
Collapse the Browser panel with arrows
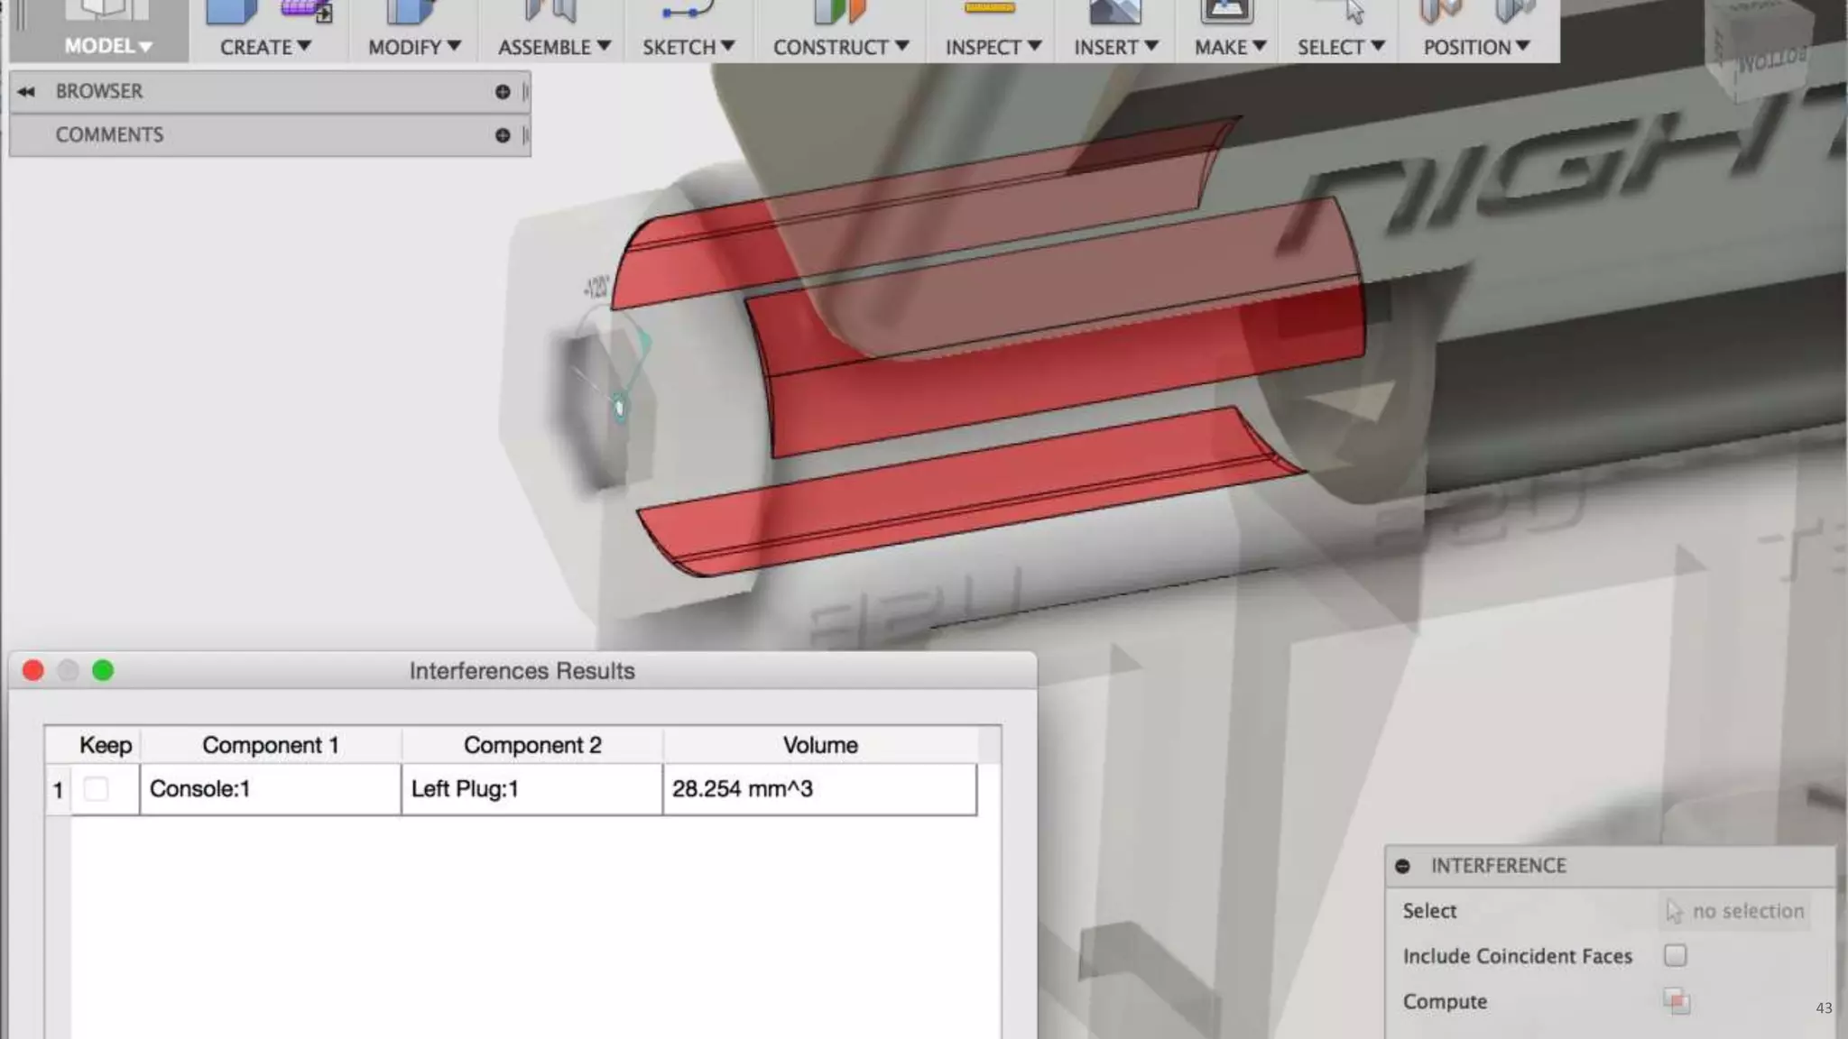[x=26, y=92]
